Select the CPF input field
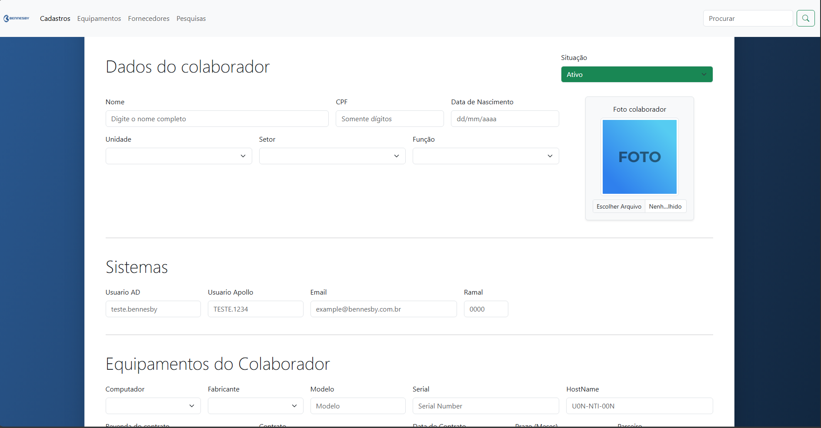This screenshot has height=428, width=821. coord(389,119)
